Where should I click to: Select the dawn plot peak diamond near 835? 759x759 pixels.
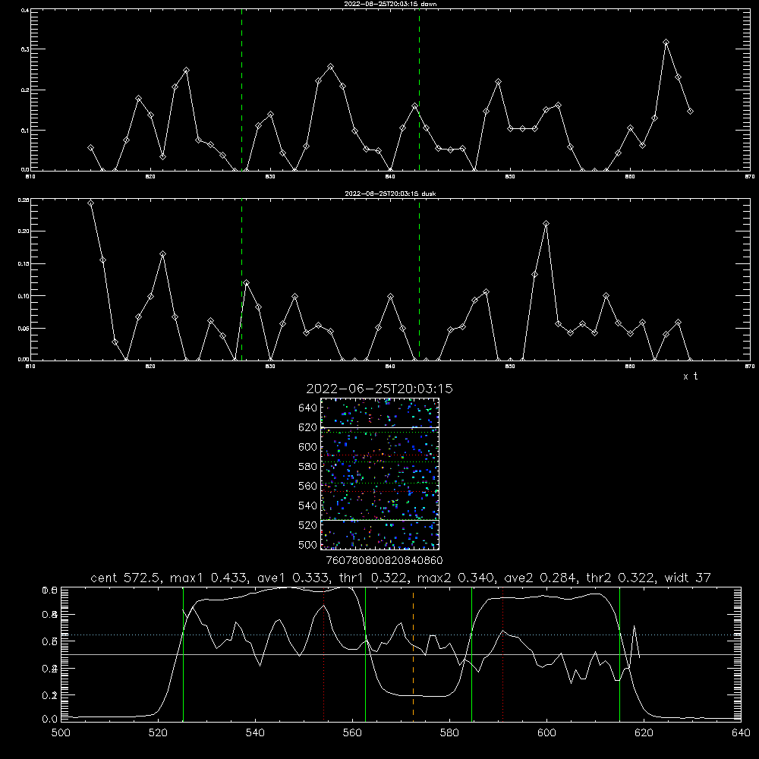pos(330,67)
